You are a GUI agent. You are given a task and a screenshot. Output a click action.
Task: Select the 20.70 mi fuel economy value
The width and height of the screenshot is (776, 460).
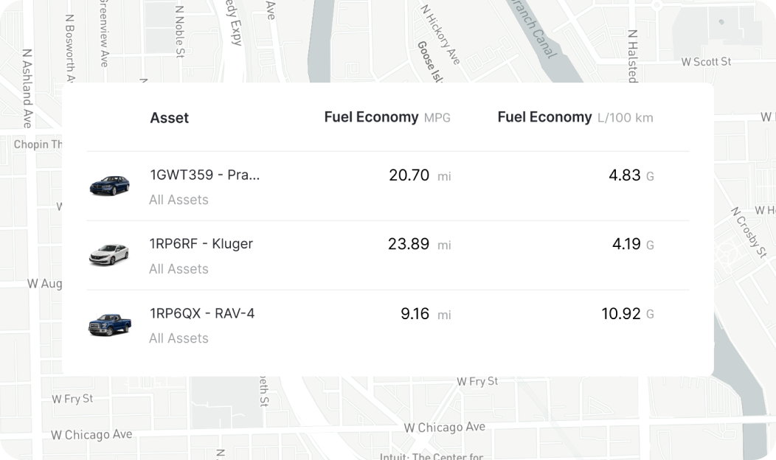(420, 175)
